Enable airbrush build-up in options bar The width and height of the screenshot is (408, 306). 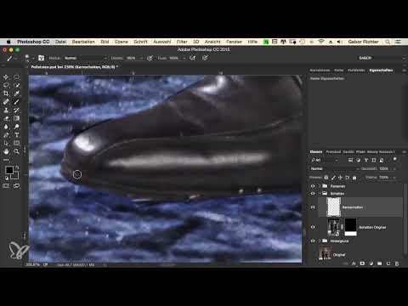point(193,58)
